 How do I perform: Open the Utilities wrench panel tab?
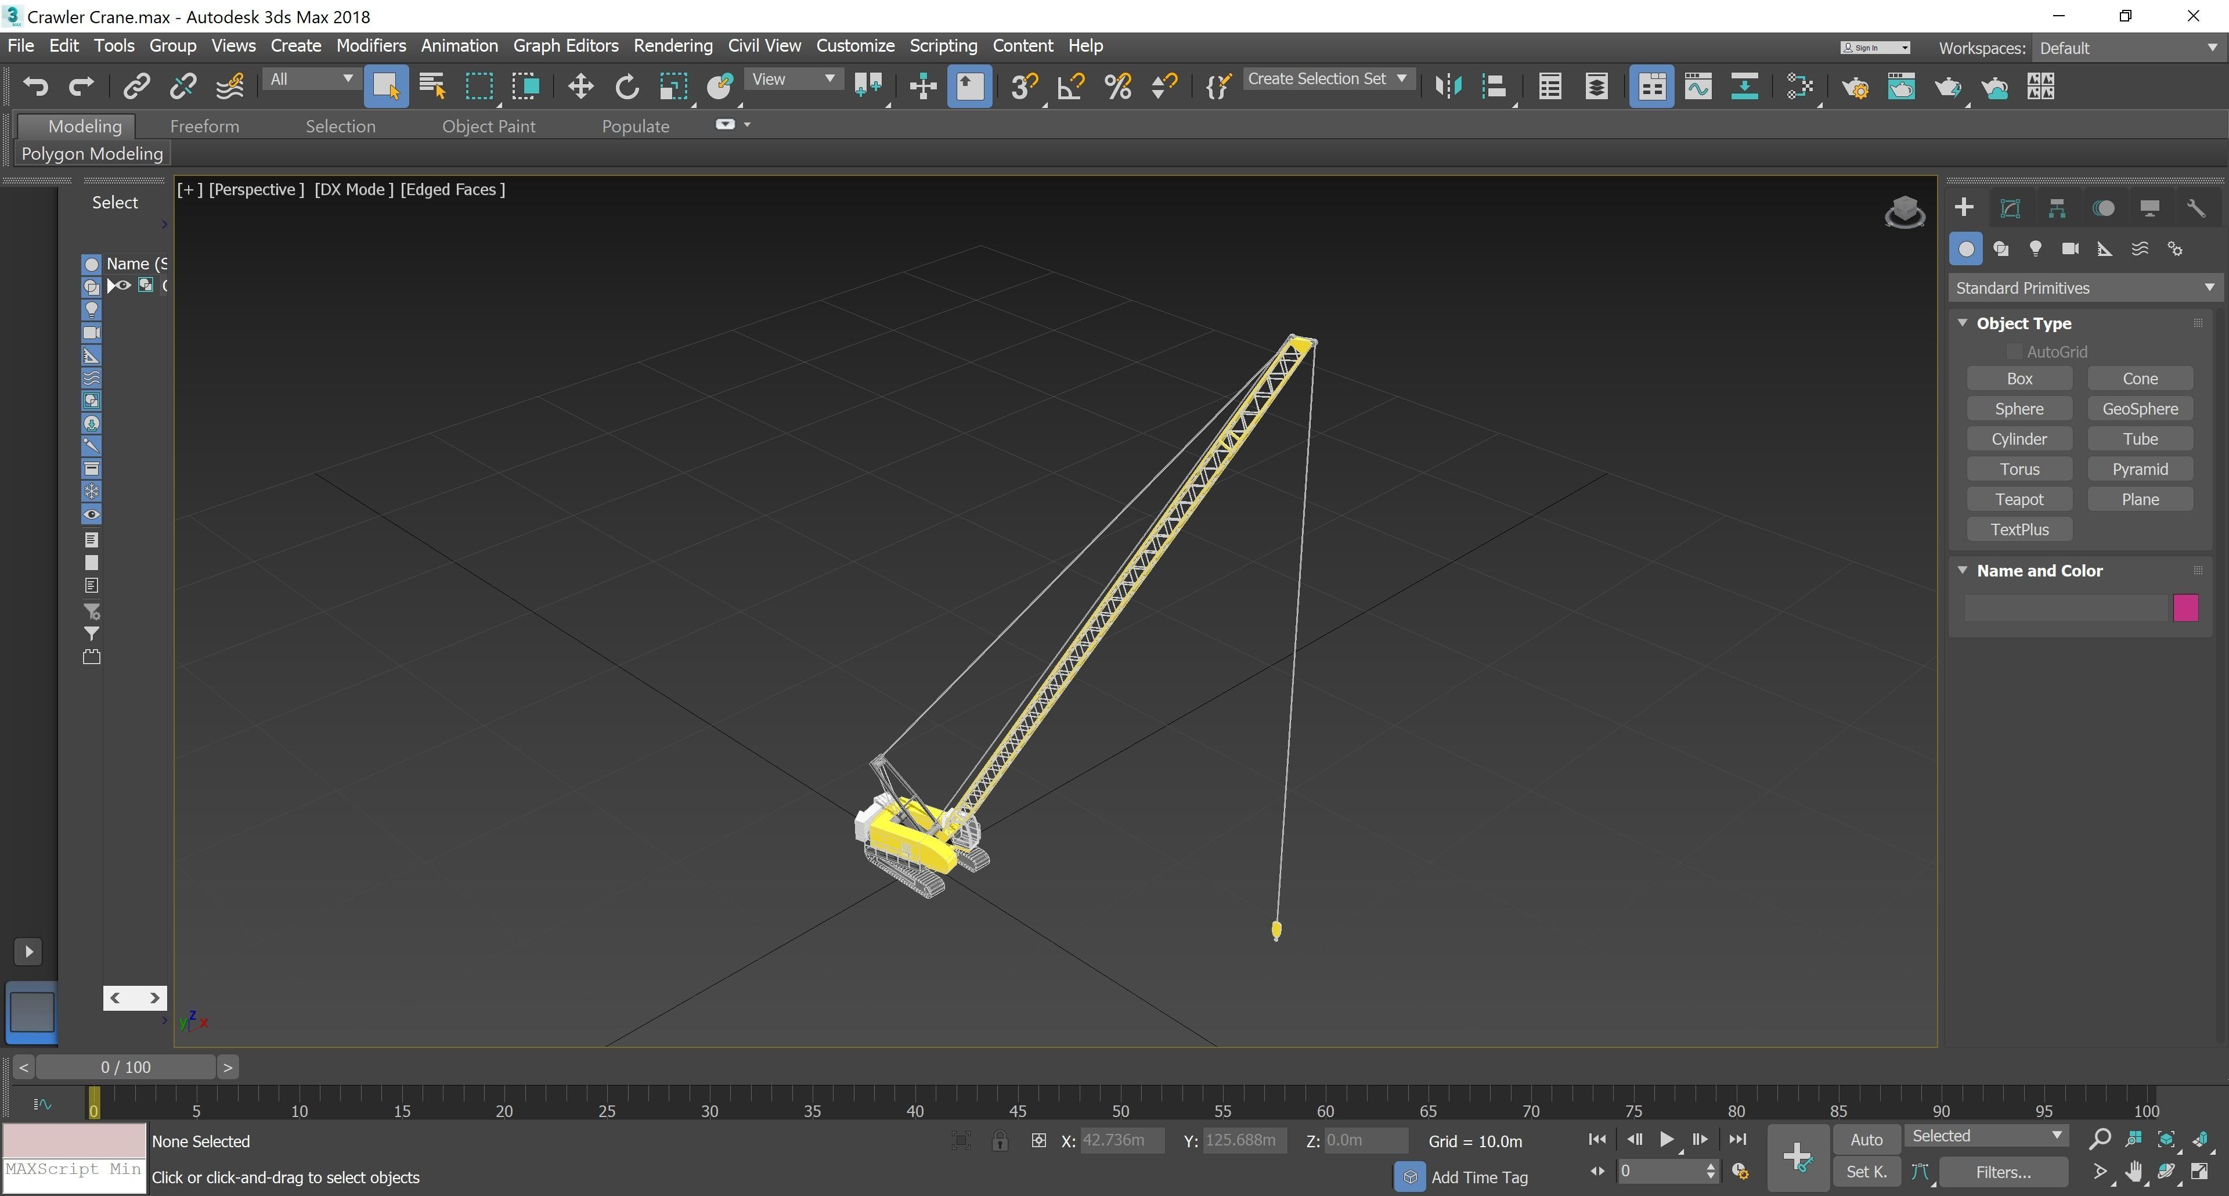pyautogui.click(x=2196, y=208)
